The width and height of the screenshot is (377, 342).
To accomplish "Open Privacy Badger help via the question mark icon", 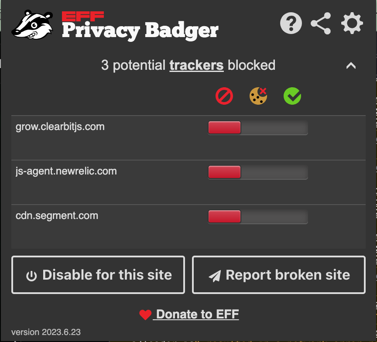I will click(x=291, y=23).
